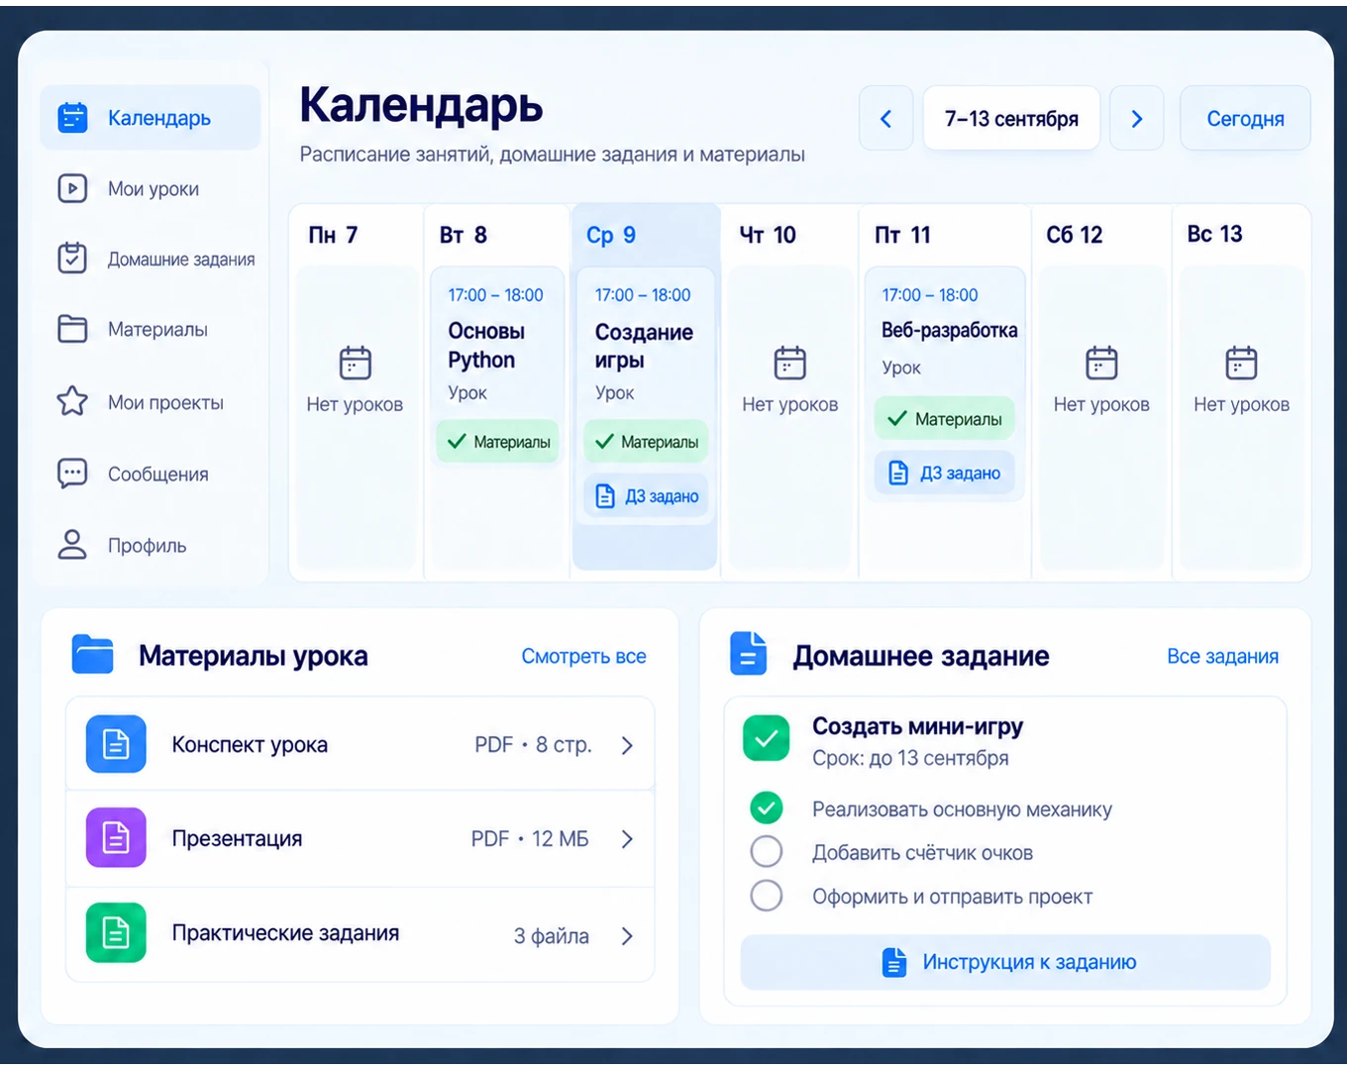The image size is (1347, 1070).
Task: Click the folder icon beside Материалы in sidebar
Action: [x=72, y=329]
